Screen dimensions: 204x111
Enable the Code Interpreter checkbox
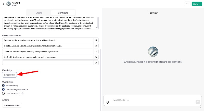[3, 93]
